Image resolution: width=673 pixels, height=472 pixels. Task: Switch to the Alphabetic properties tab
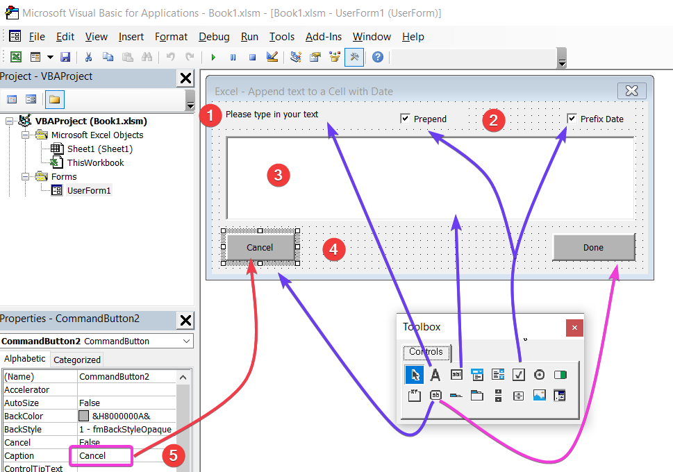click(25, 359)
